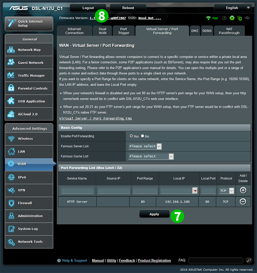Image resolution: width=257 pixels, height=273 pixels.
Task: Click the 192.168.1.100 Local IP cell
Action: click(x=177, y=202)
